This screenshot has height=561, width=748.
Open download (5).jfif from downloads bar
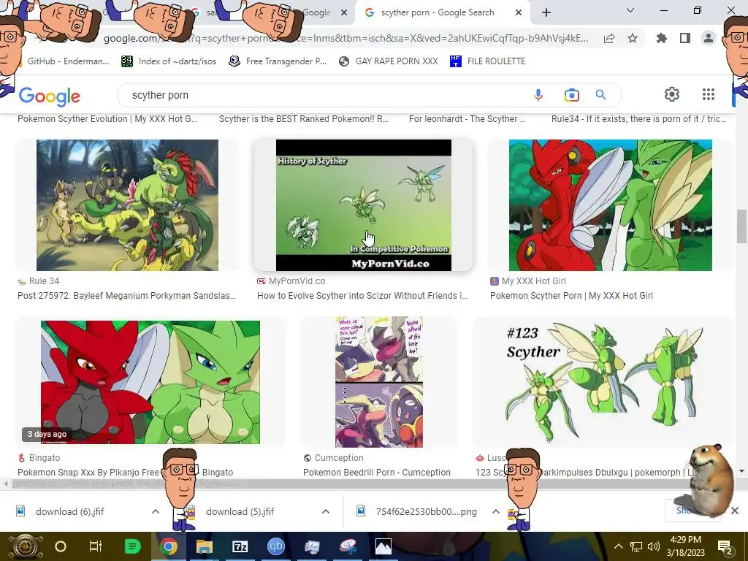240,511
